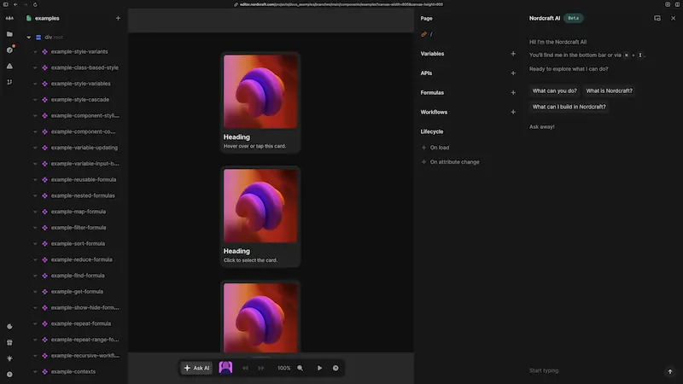The width and height of the screenshot is (683, 384).
Task: Add a new workflow with plus icon
Action: tap(513, 112)
